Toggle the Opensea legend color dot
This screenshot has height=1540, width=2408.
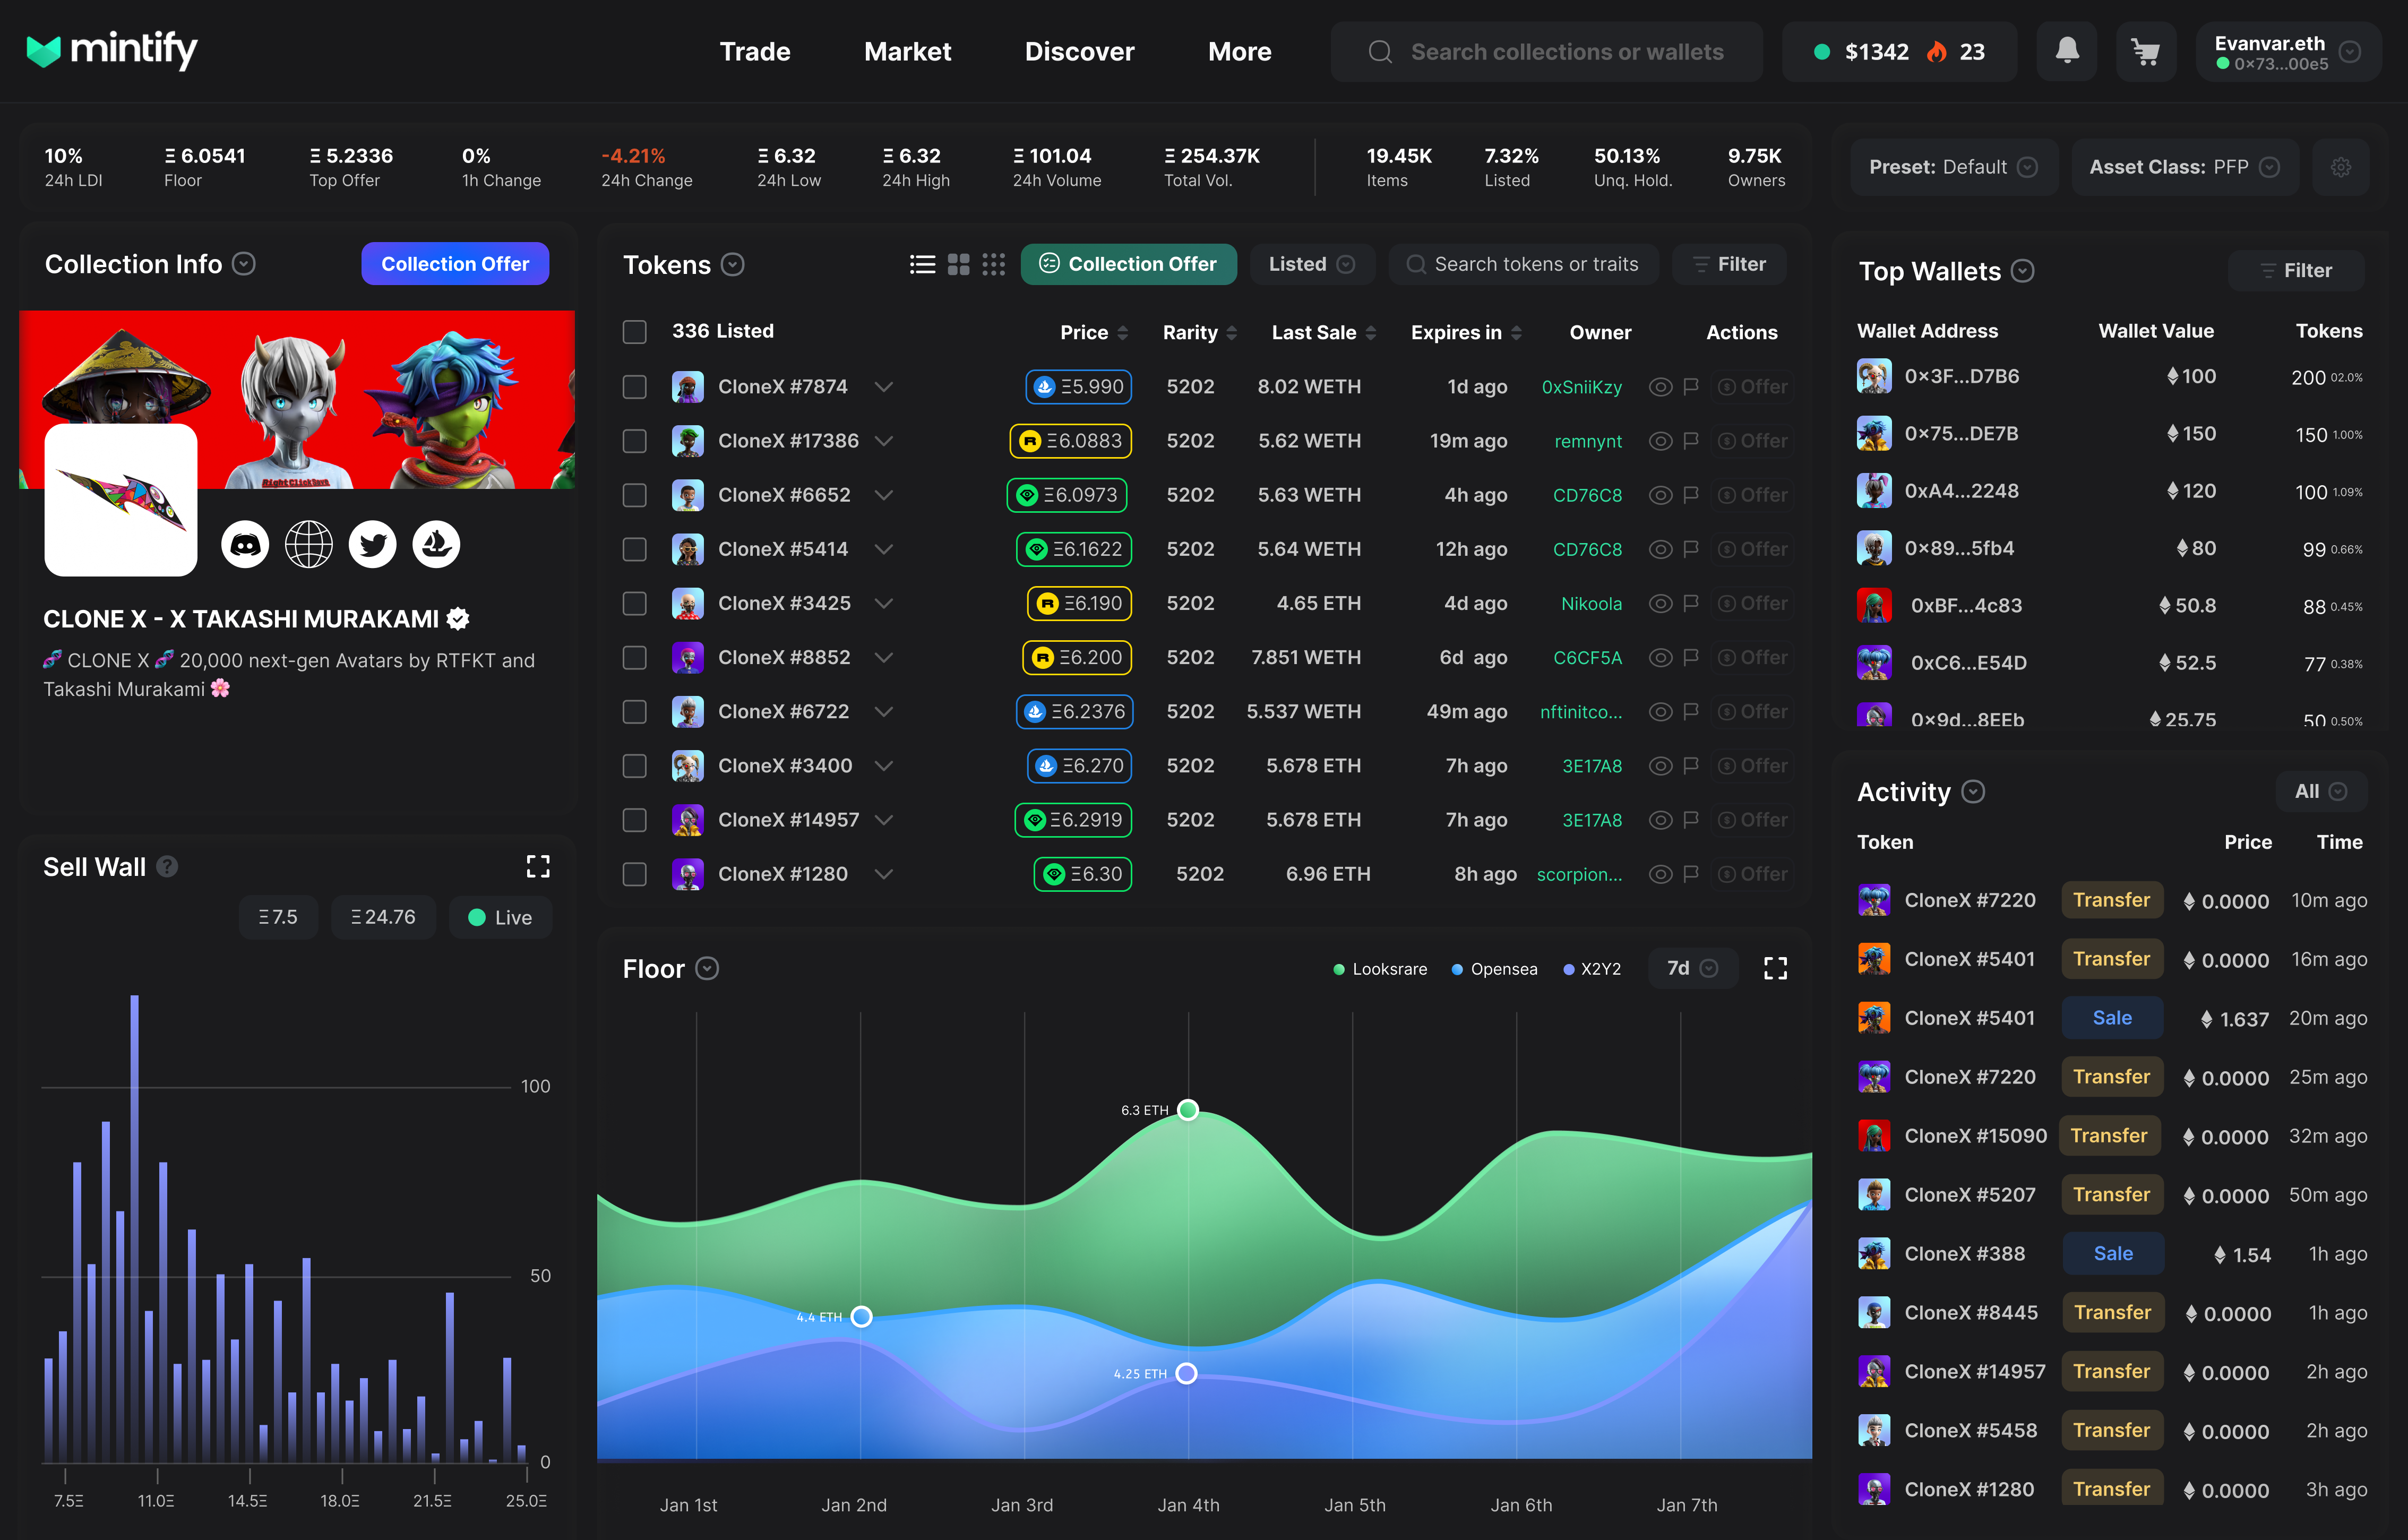coord(1456,969)
